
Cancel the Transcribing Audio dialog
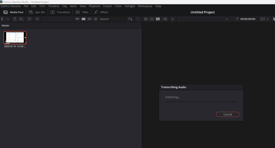point(228,114)
